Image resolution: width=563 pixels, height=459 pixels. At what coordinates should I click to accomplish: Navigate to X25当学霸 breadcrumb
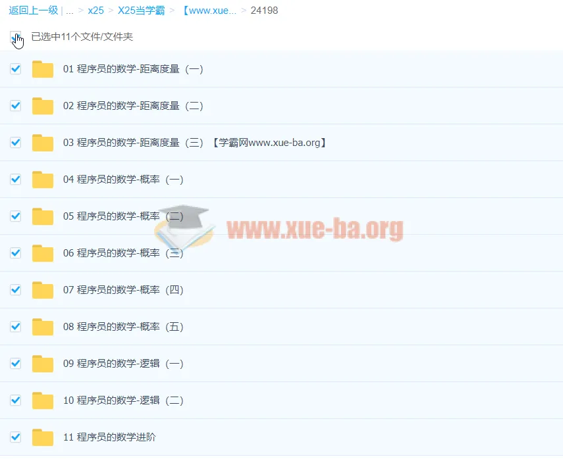142,11
